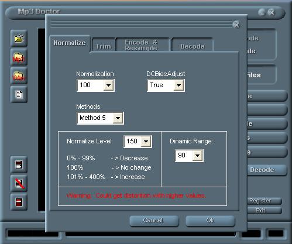Close the settings dialog with X
Viewport: 292px width, 244px height.
(236, 25)
